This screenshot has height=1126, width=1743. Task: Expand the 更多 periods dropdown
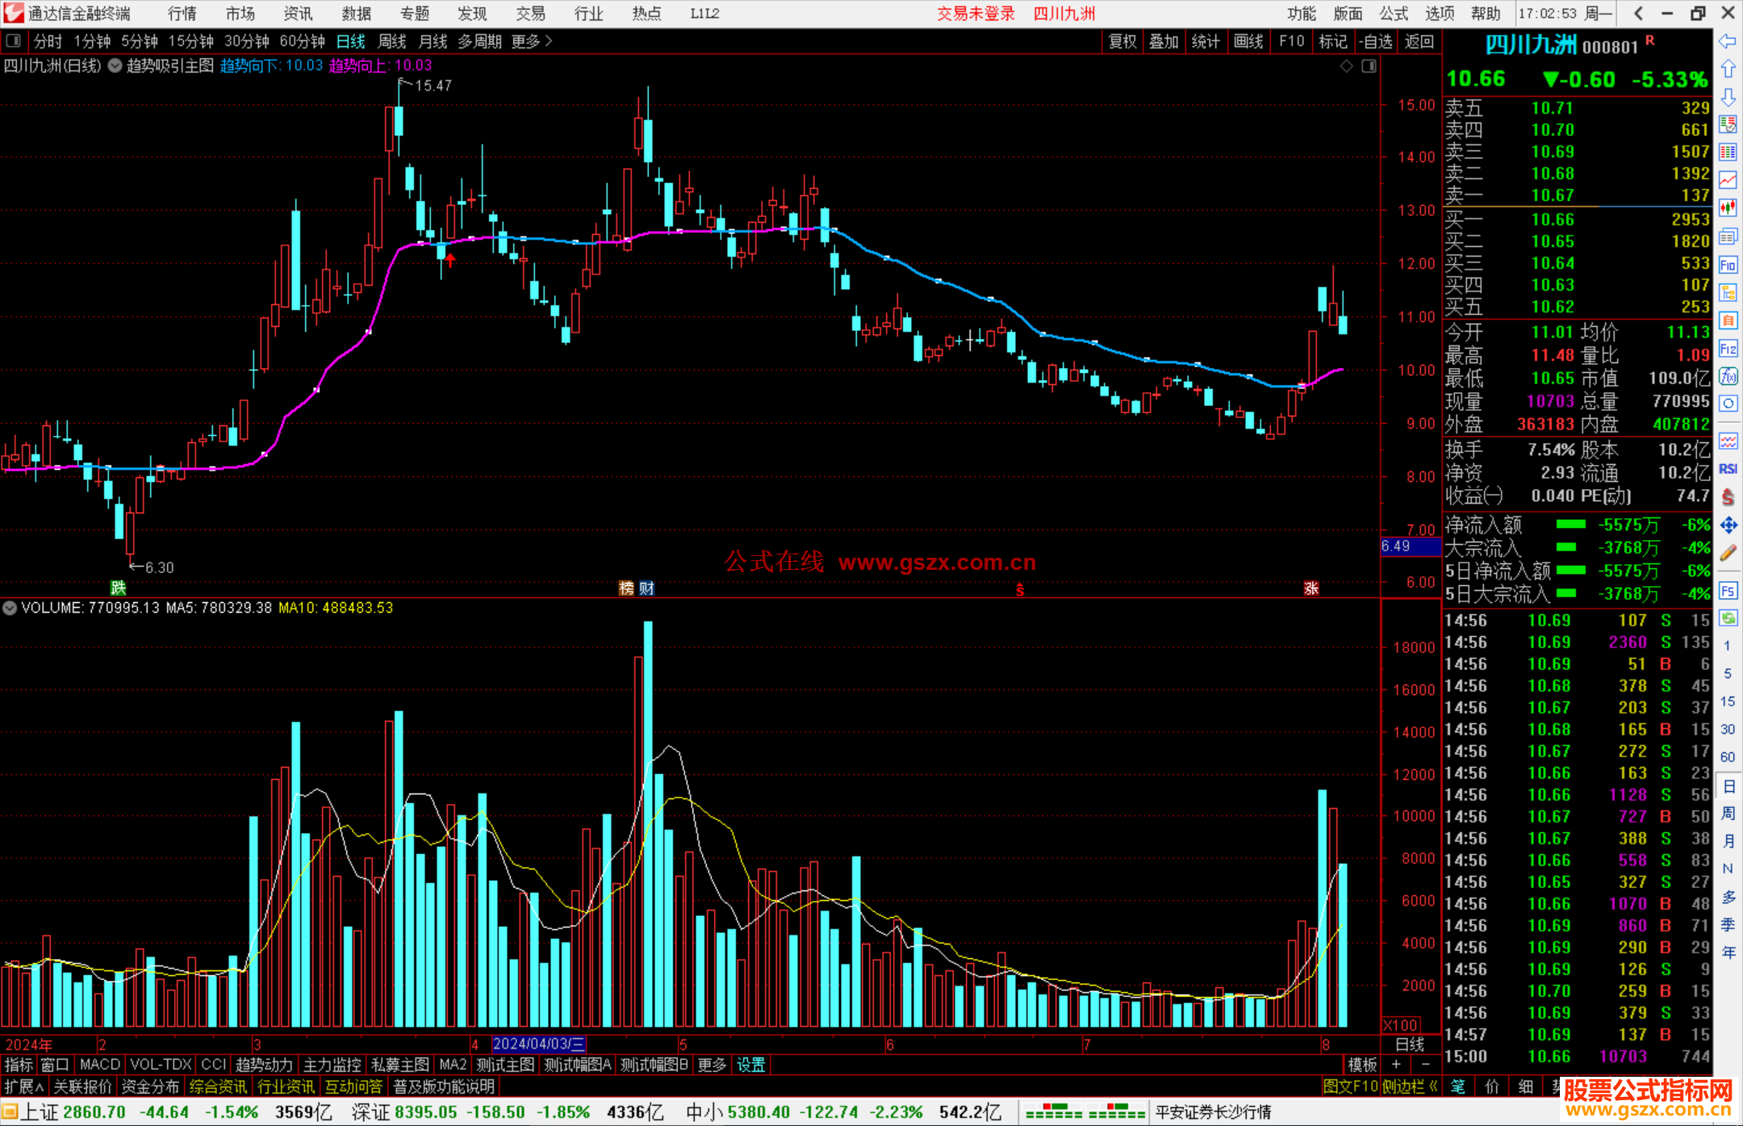[532, 41]
